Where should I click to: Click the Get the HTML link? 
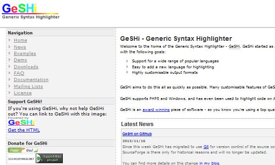(24, 130)
